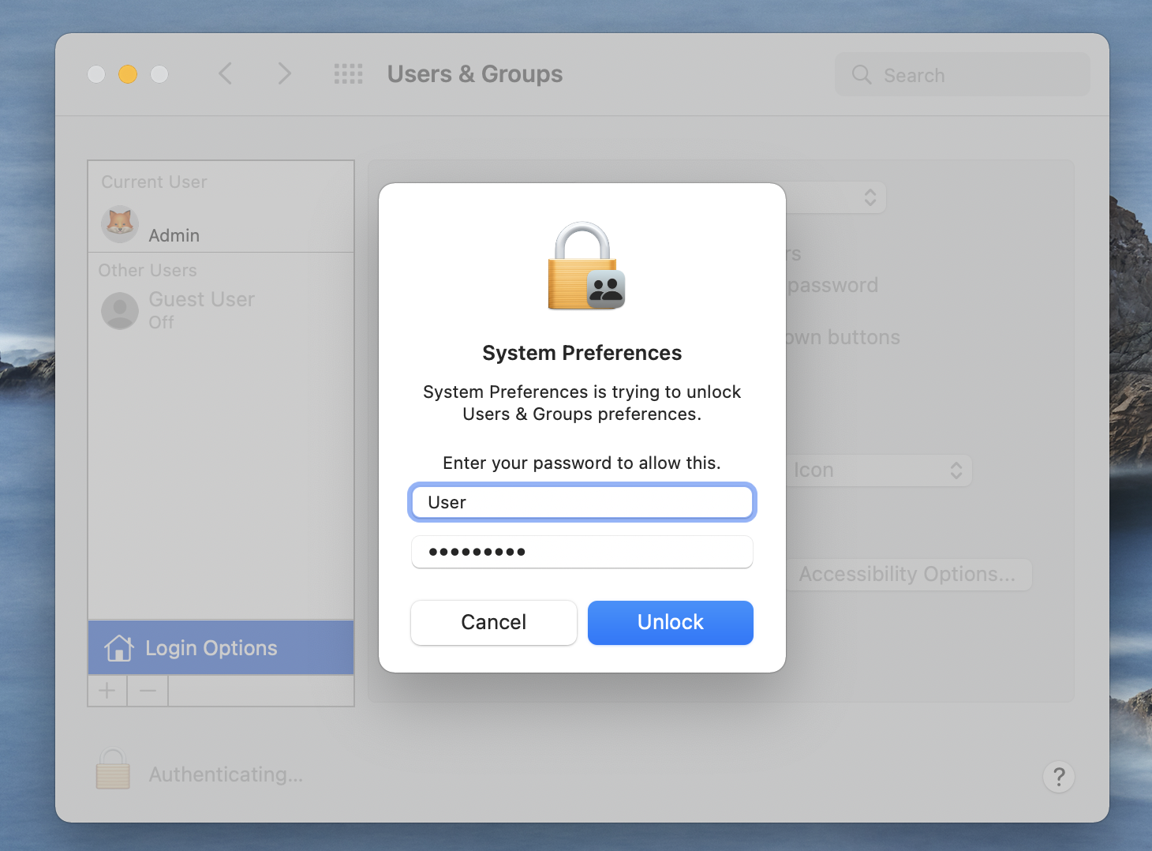Open the Icon dropdown menu
Screen dimensions: 1152x851
(x=879, y=470)
